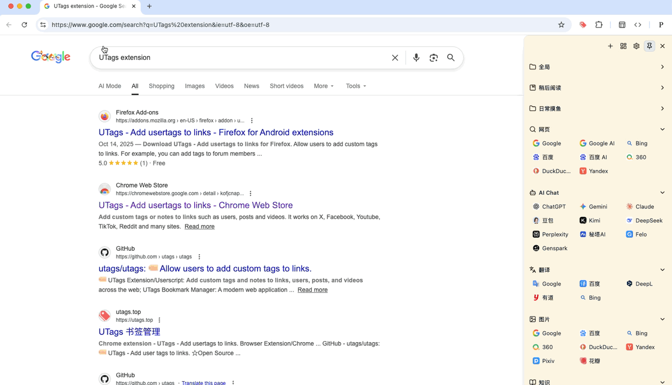Viewport: 672px width, 385px height.
Task: Submit search with the magnifier icon
Action: (451, 58)
